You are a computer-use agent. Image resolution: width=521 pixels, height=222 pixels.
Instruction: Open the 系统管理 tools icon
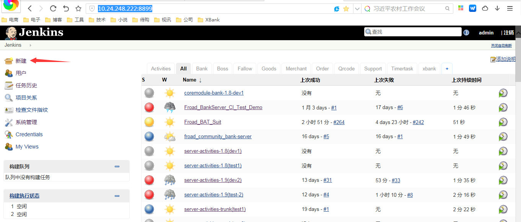(9, 122)
